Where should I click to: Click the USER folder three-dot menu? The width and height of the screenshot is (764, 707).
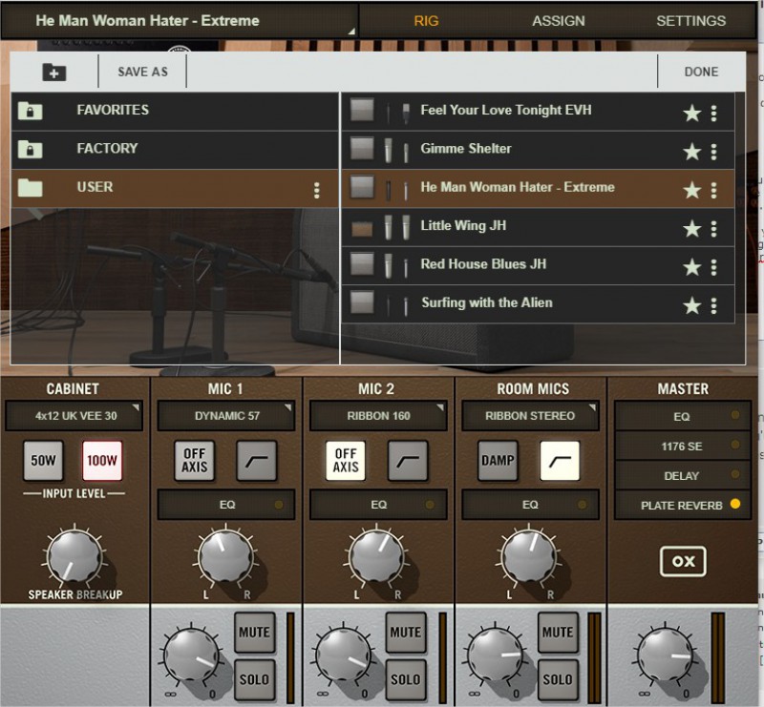(x=317, y=190)
